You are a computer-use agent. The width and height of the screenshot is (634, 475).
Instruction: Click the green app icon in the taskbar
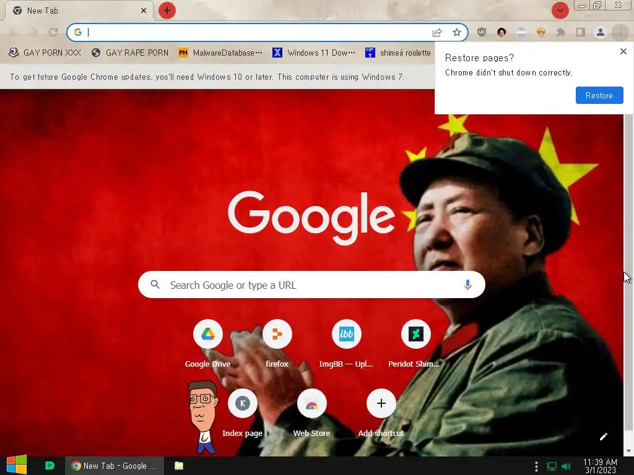click(50, 466)
